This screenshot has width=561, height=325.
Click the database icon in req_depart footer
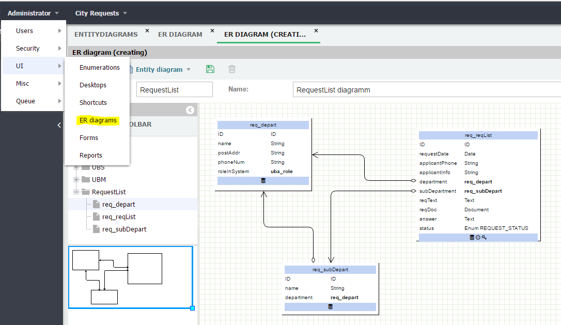263,180
